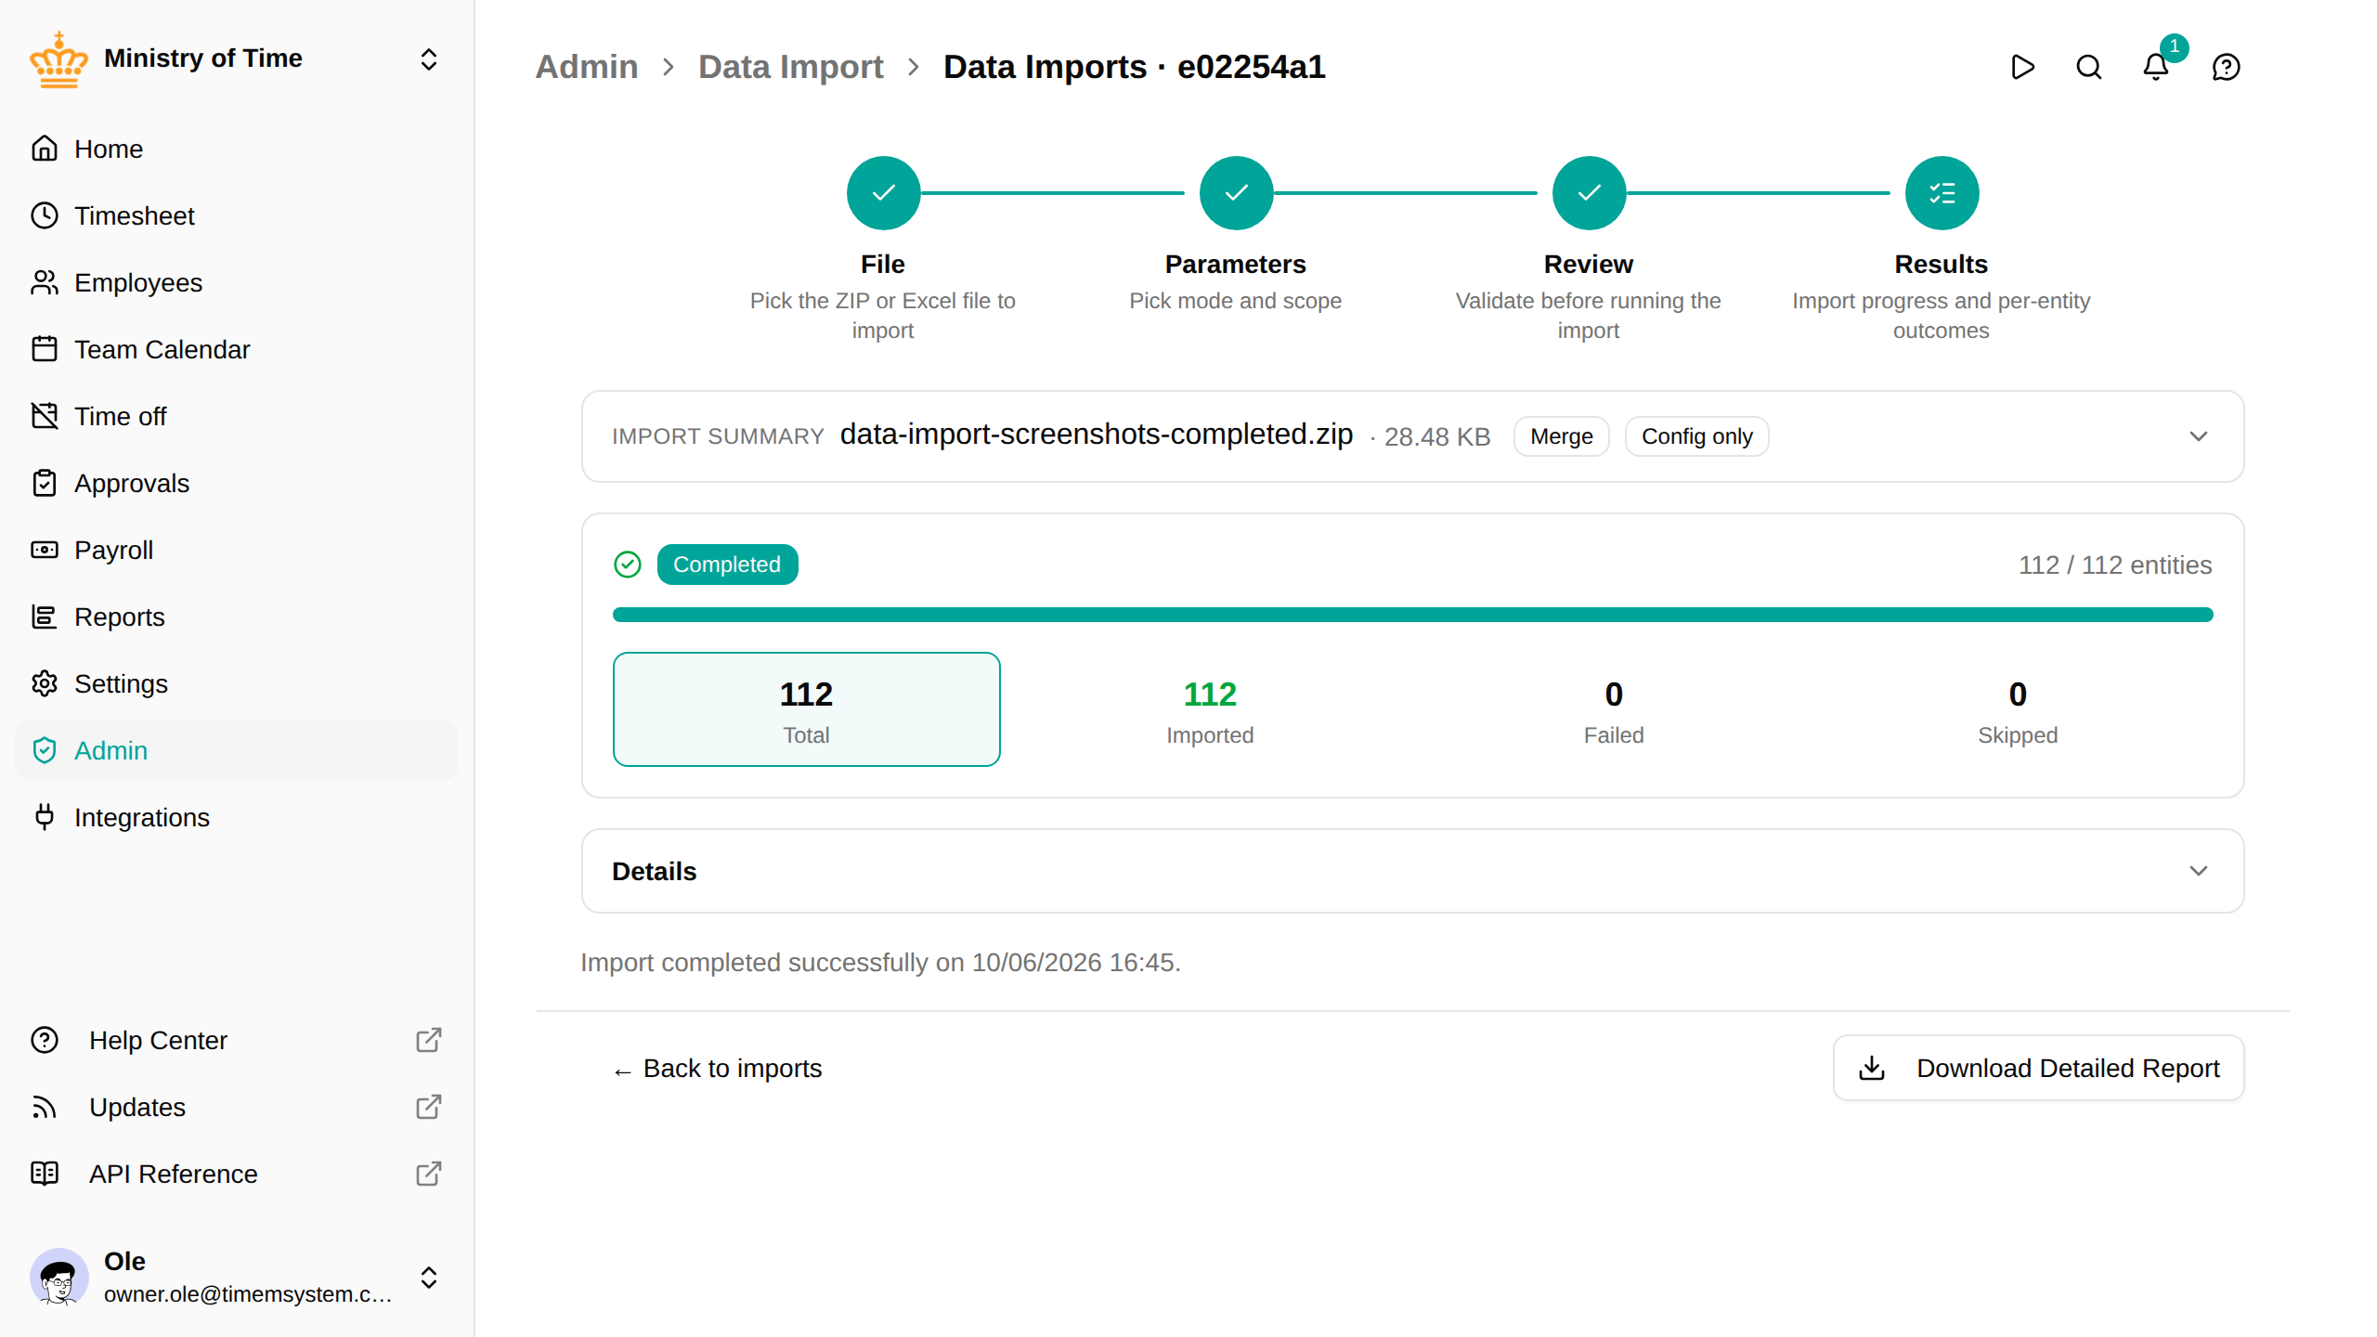Viewport: 2377px width, 1337px height.
Task: Go to Payroll
Action: [237, 550]
